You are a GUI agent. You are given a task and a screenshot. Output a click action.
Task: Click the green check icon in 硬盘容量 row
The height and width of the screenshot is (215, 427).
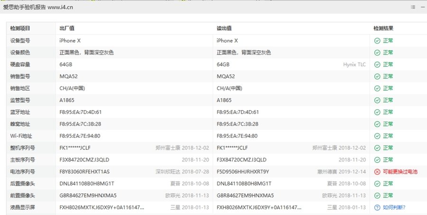click(377, 65)
